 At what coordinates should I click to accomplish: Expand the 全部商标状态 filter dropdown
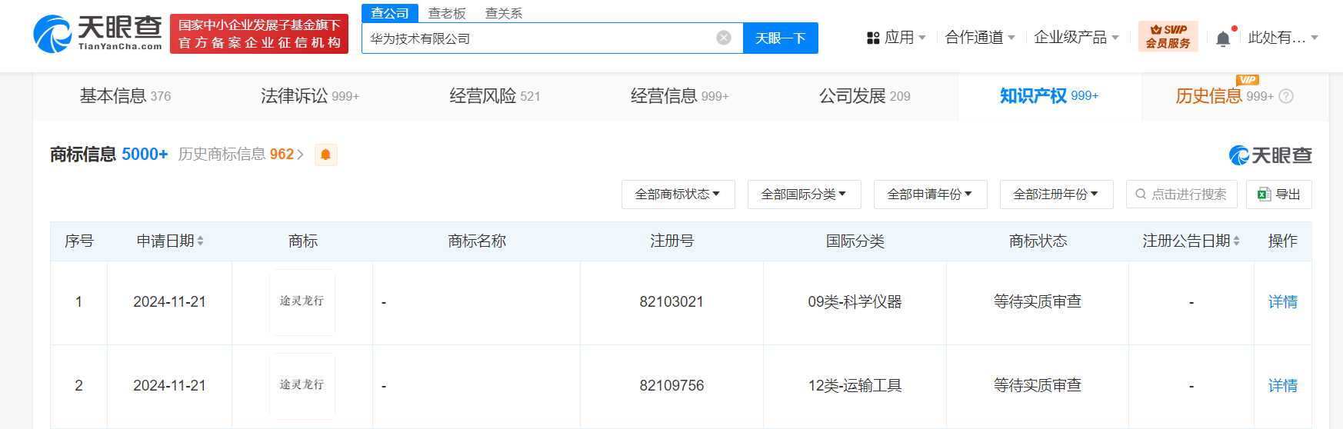tap(678, 195)
